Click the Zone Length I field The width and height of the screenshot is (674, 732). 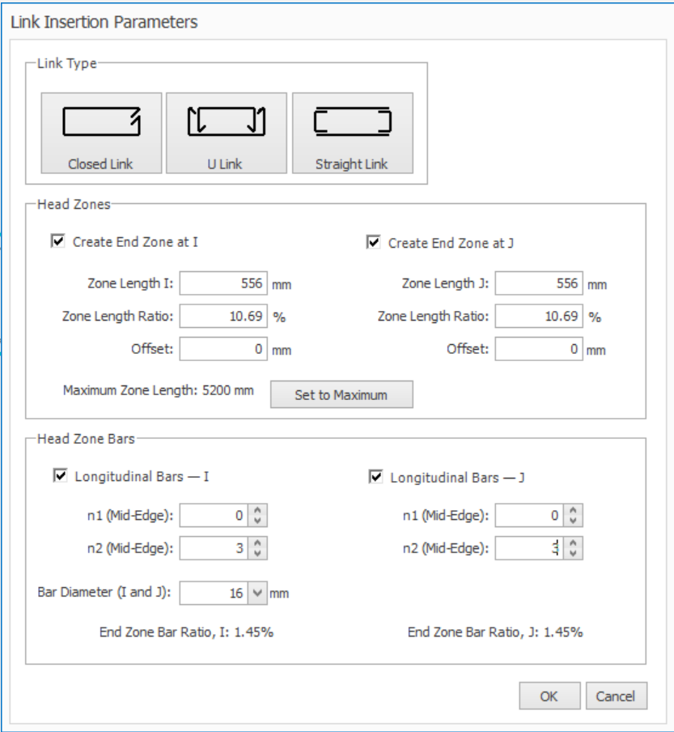(x=223, y=283)
